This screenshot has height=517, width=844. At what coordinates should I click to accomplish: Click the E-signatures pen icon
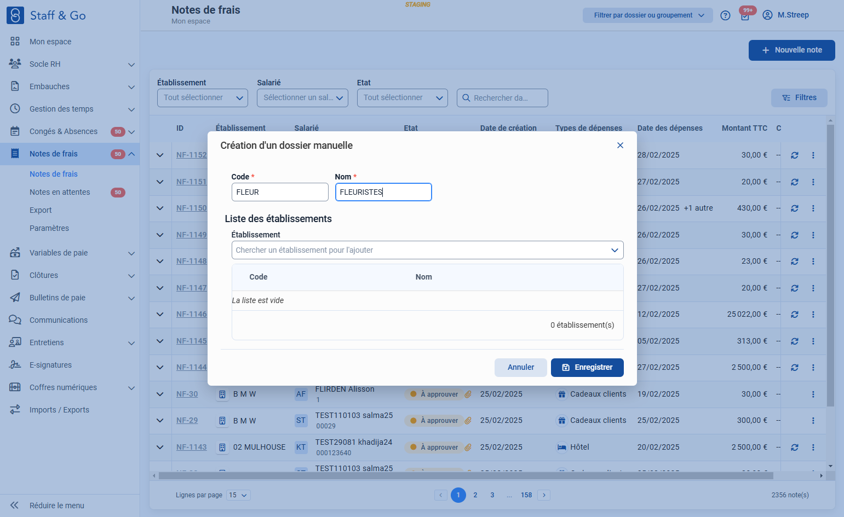pos(15,365)
